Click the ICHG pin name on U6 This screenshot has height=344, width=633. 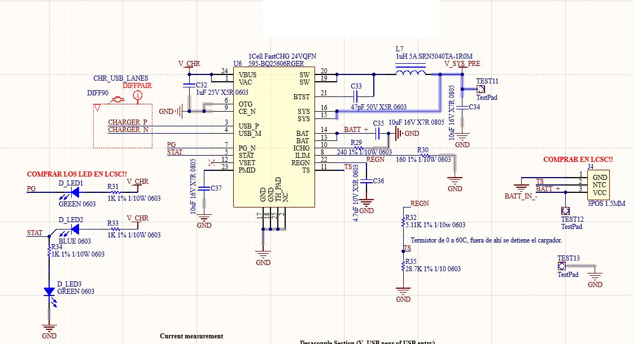coord(302,148)
